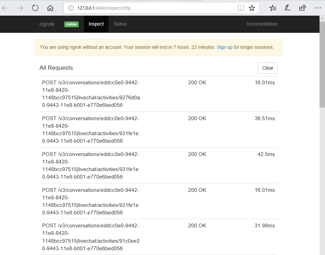Open the Documentation link
The width and height of the screenshot is (325, 255).
[x=262, y=24]
